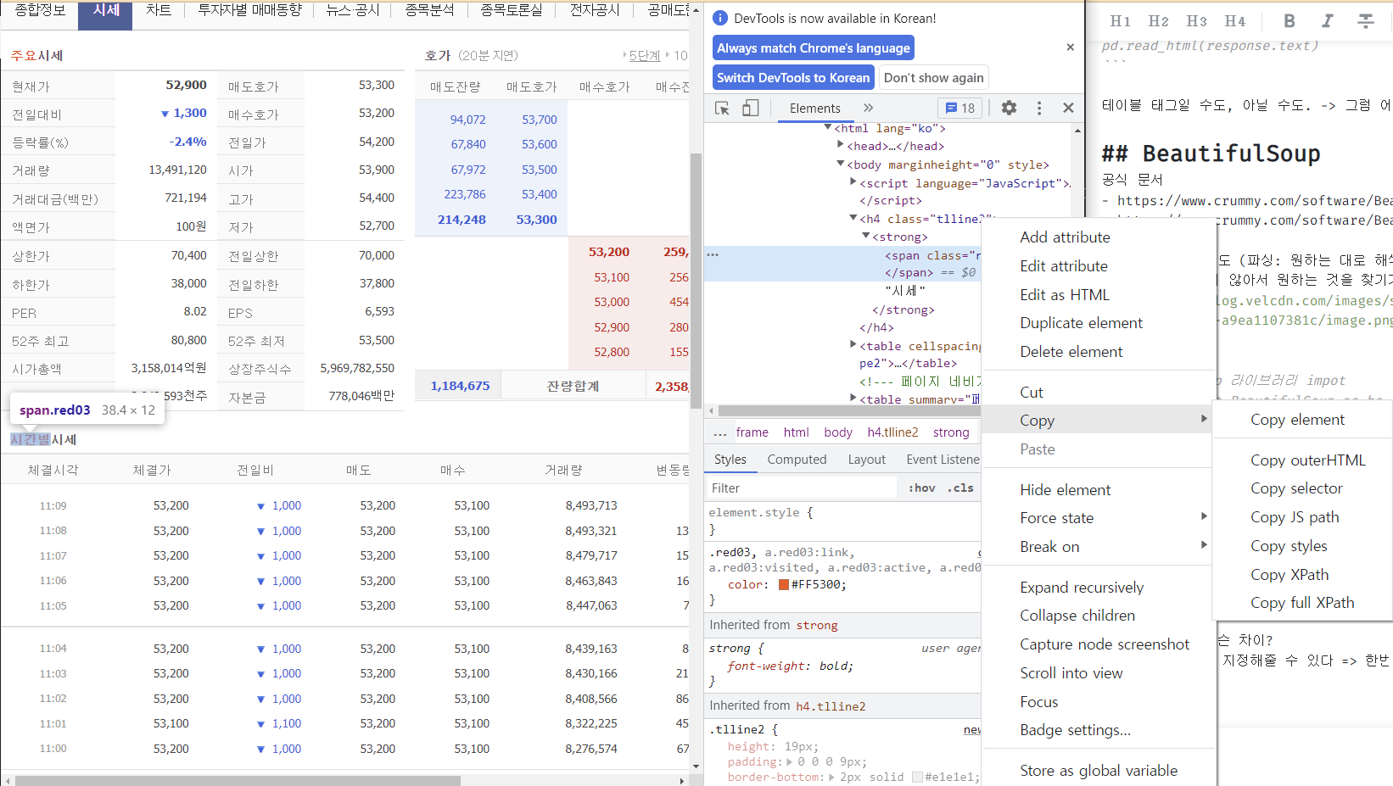Click the breadcrumb ellipsis before frame

[720, 432]
